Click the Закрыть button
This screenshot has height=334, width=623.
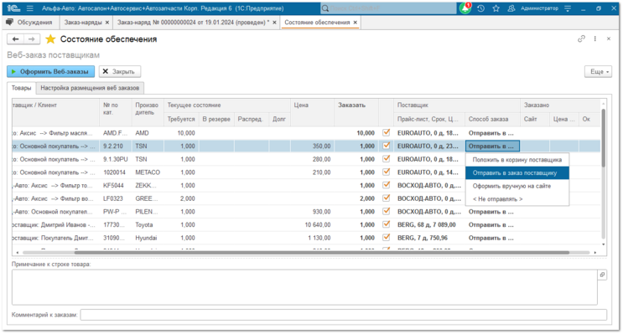point(119,71)
